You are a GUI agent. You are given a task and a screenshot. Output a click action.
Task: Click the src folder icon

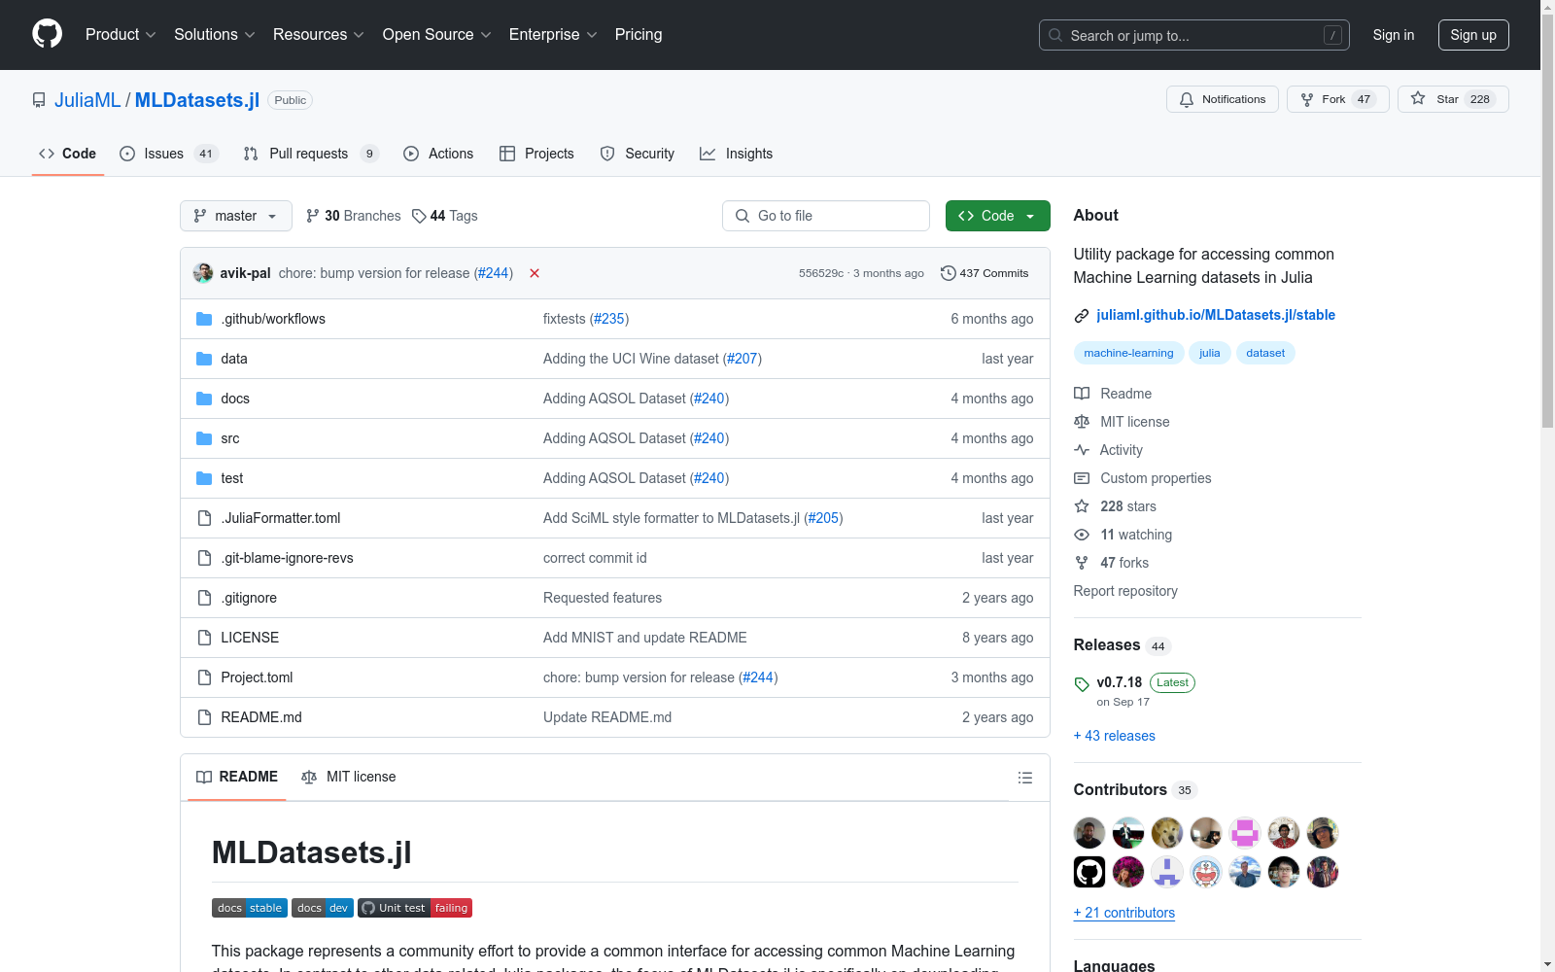click(x=204, y=438)
